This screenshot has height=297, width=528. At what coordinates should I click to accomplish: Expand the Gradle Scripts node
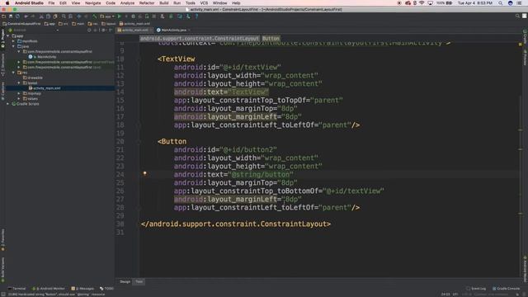click(8, 104)
